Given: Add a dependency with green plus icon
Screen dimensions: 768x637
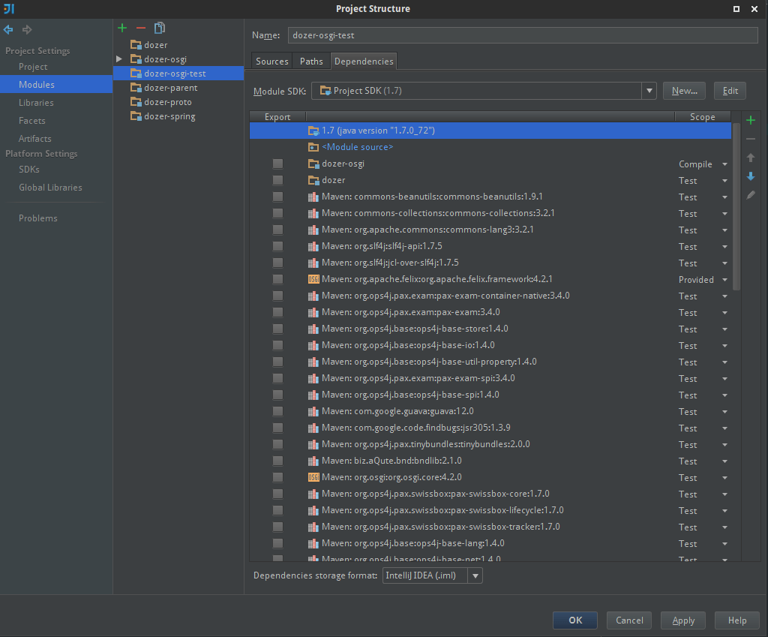Looking at the screenshot, I should [751, 120].
